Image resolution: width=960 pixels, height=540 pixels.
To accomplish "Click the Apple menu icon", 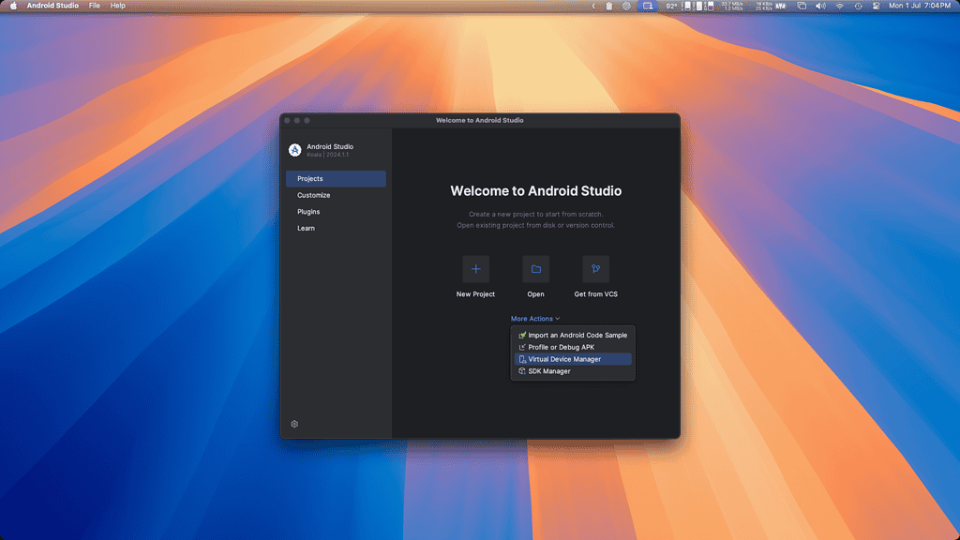I will [x=13, y=6].
